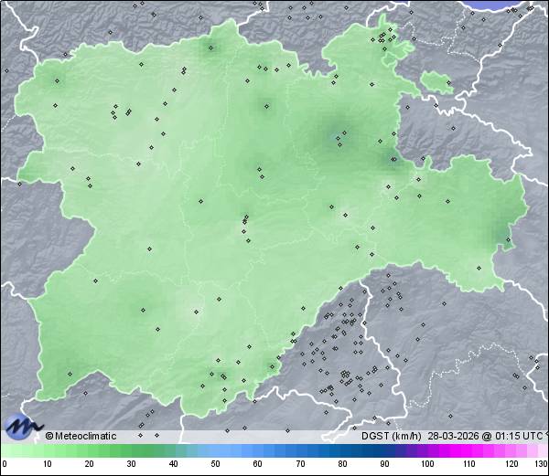549x476 pixels.
Task: Click the DGST (km/h) label
Action: click(x=392, y=436)
